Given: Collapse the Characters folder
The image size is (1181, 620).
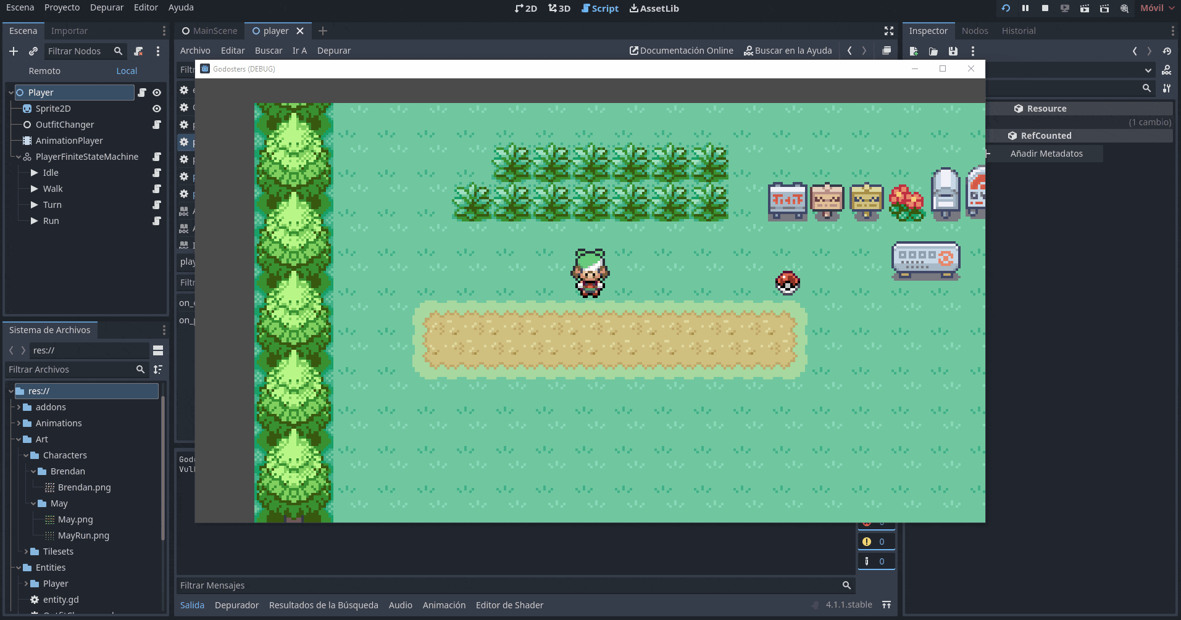Looking at the screenshot, I should point(26,455).
